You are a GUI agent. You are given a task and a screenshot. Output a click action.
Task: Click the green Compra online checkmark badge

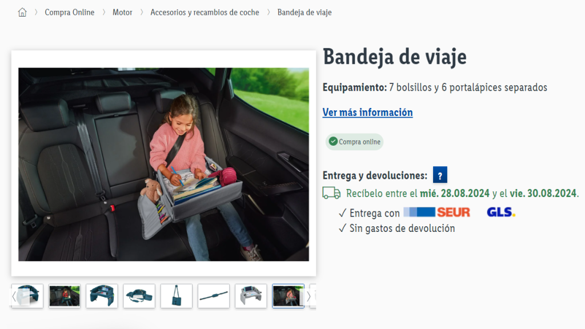coord(354,142)
